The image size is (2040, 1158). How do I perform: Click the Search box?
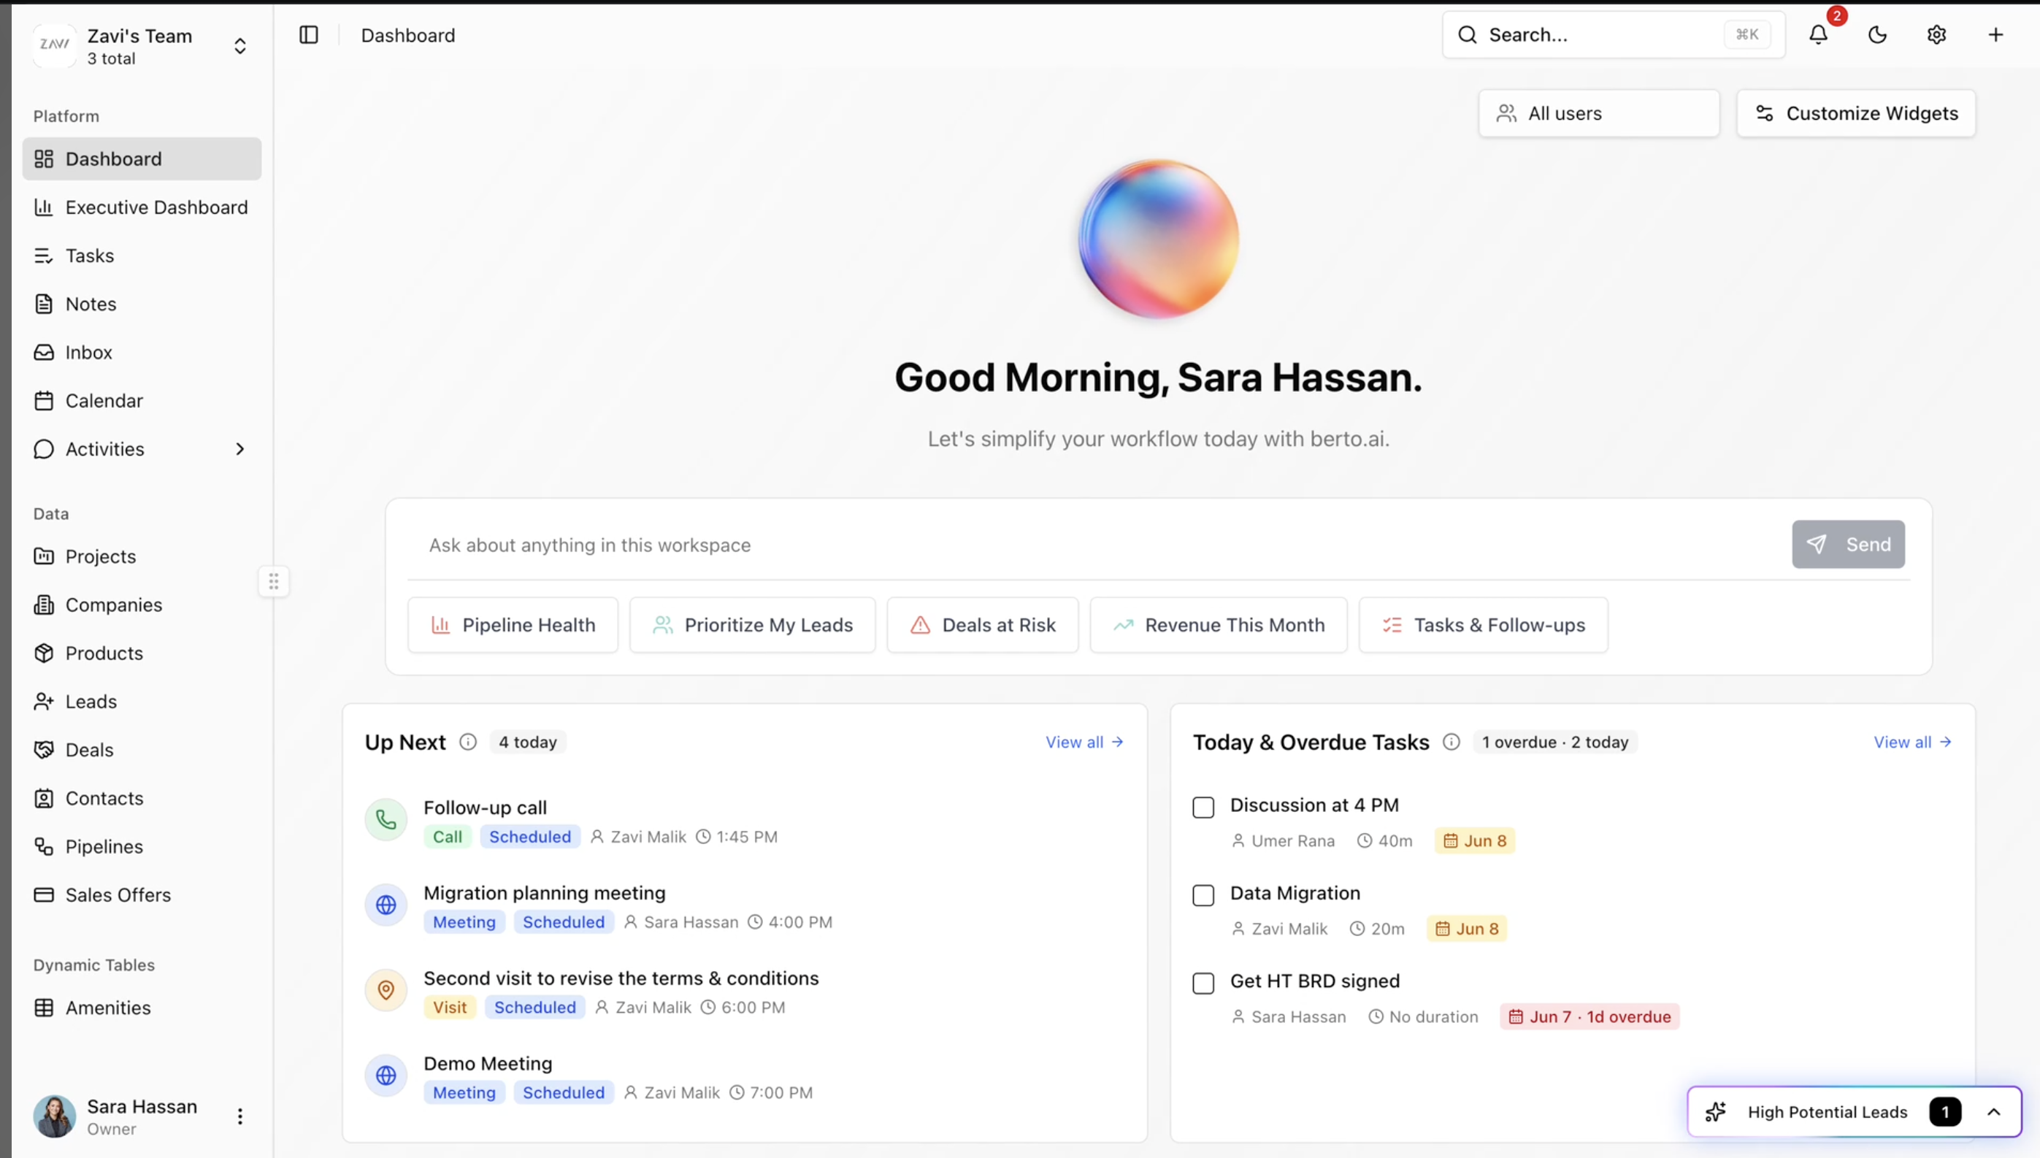pyautogui.click(x=1614, y=35)
